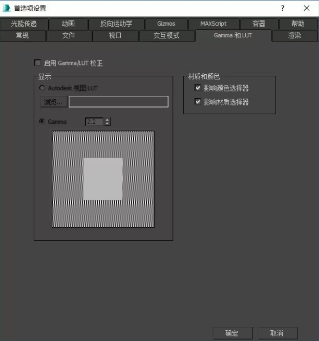Switch to the 常规 tab
The image size is (319, 341).
click(x=23, y=35)
